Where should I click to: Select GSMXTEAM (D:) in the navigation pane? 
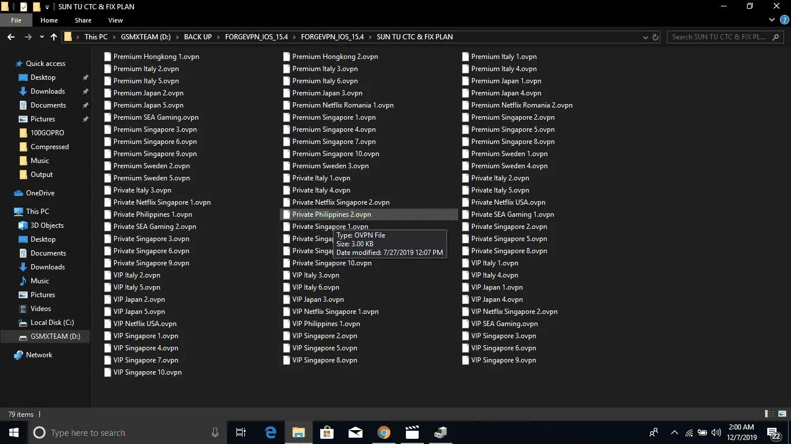point(56,336)
